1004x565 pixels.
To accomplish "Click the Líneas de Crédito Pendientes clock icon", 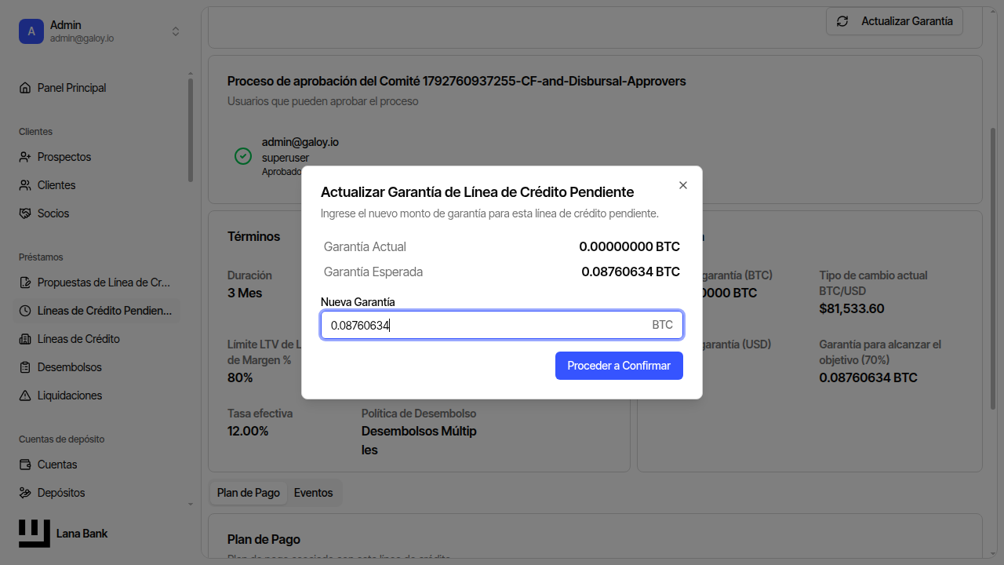I will 25,311.
